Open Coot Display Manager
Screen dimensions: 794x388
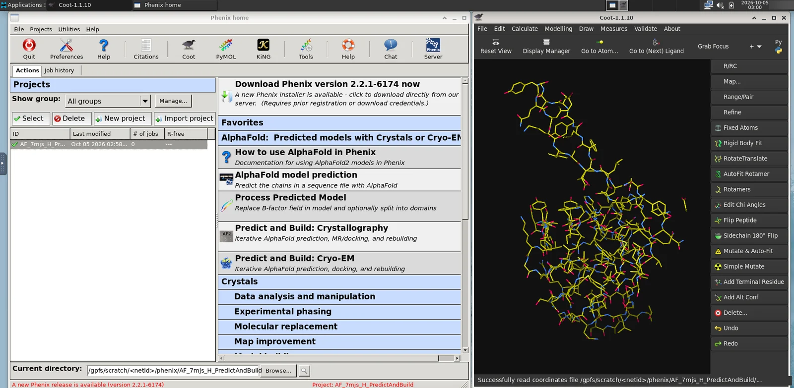tap(546, 47)
